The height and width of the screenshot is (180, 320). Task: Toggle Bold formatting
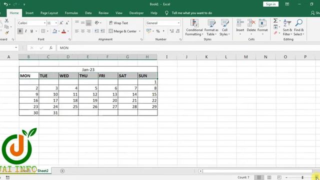point(20,31)
